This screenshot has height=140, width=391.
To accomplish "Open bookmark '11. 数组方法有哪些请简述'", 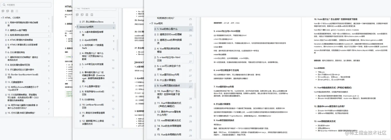I will 93,114.
